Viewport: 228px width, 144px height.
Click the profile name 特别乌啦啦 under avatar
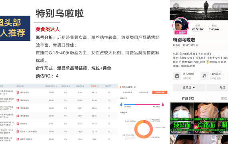click(184, 40)
